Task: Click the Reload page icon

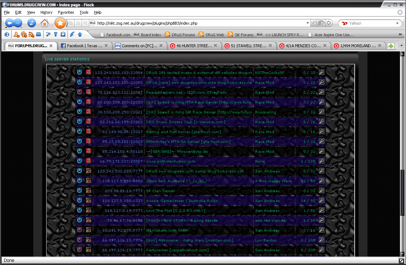Action: point(32,23)
